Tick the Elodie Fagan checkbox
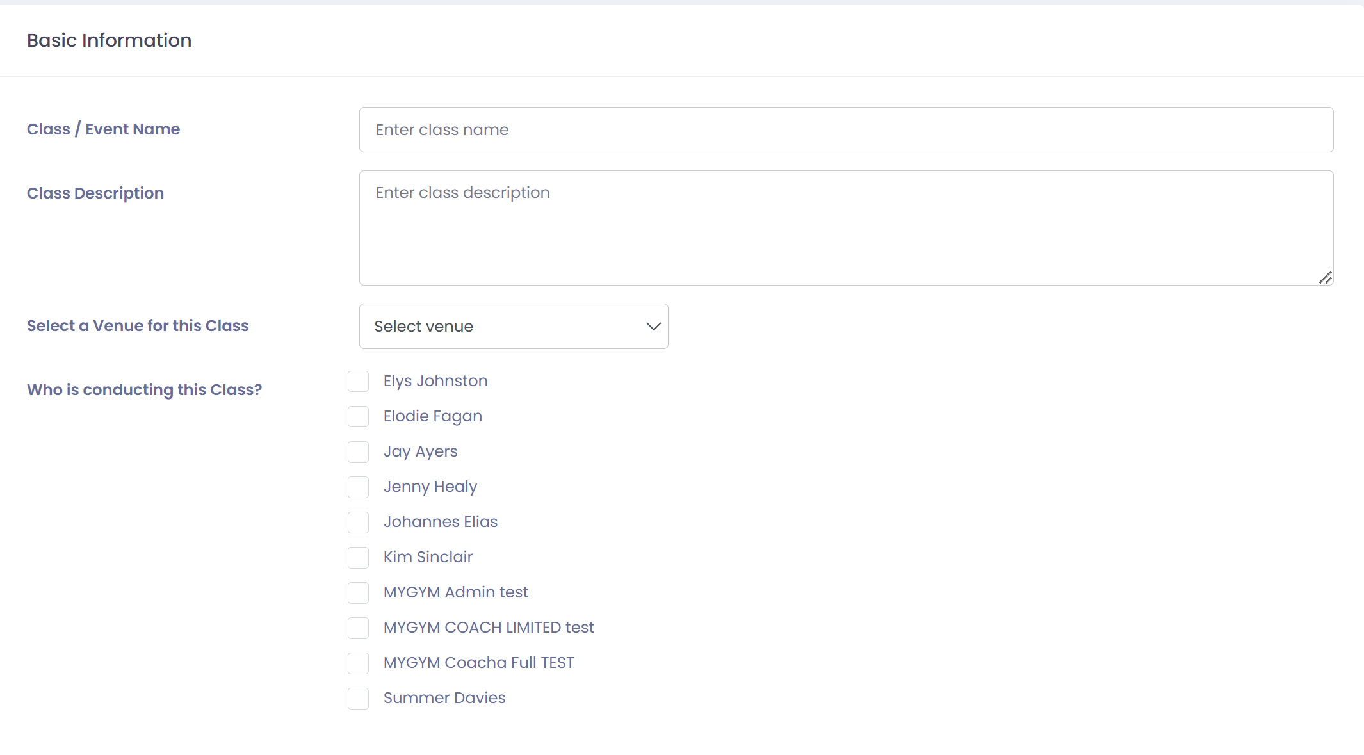1364x755 pixels. [358, 417]
